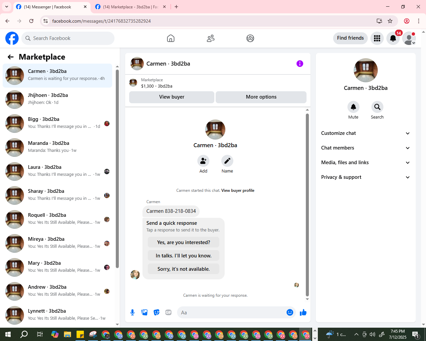
Task: Send 'In talks. I'll let you know.' response
Action: pyautogui.click(x=184, y=256)
